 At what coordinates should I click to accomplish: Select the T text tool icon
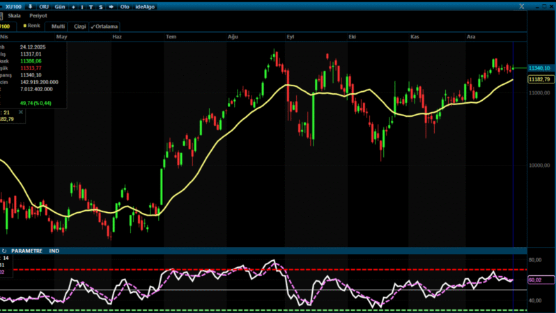91,6
